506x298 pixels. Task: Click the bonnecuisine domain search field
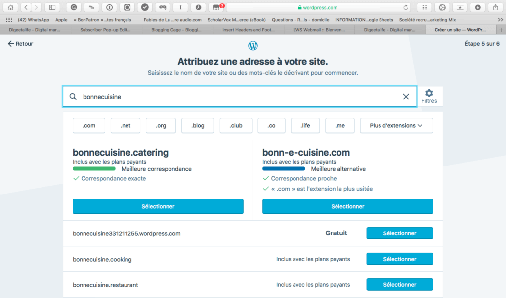pos(240,97)
